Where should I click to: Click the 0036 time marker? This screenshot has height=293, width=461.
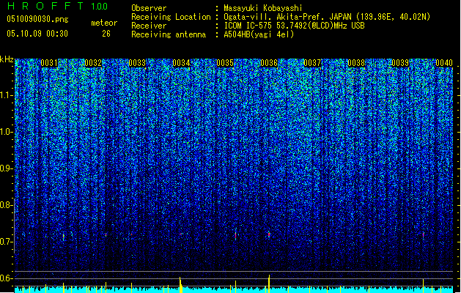tap(269, 63)
